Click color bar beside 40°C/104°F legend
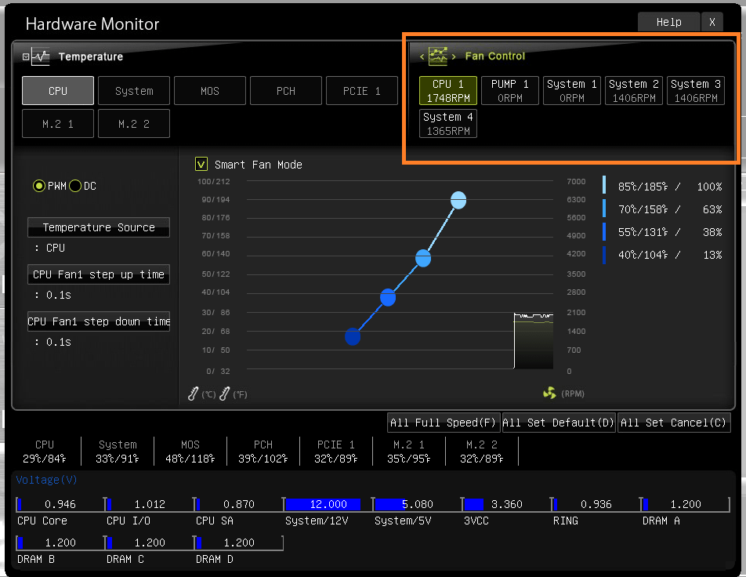Screen dimensions: 746x577 604,255
